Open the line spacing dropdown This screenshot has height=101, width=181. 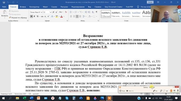[85, 17]
